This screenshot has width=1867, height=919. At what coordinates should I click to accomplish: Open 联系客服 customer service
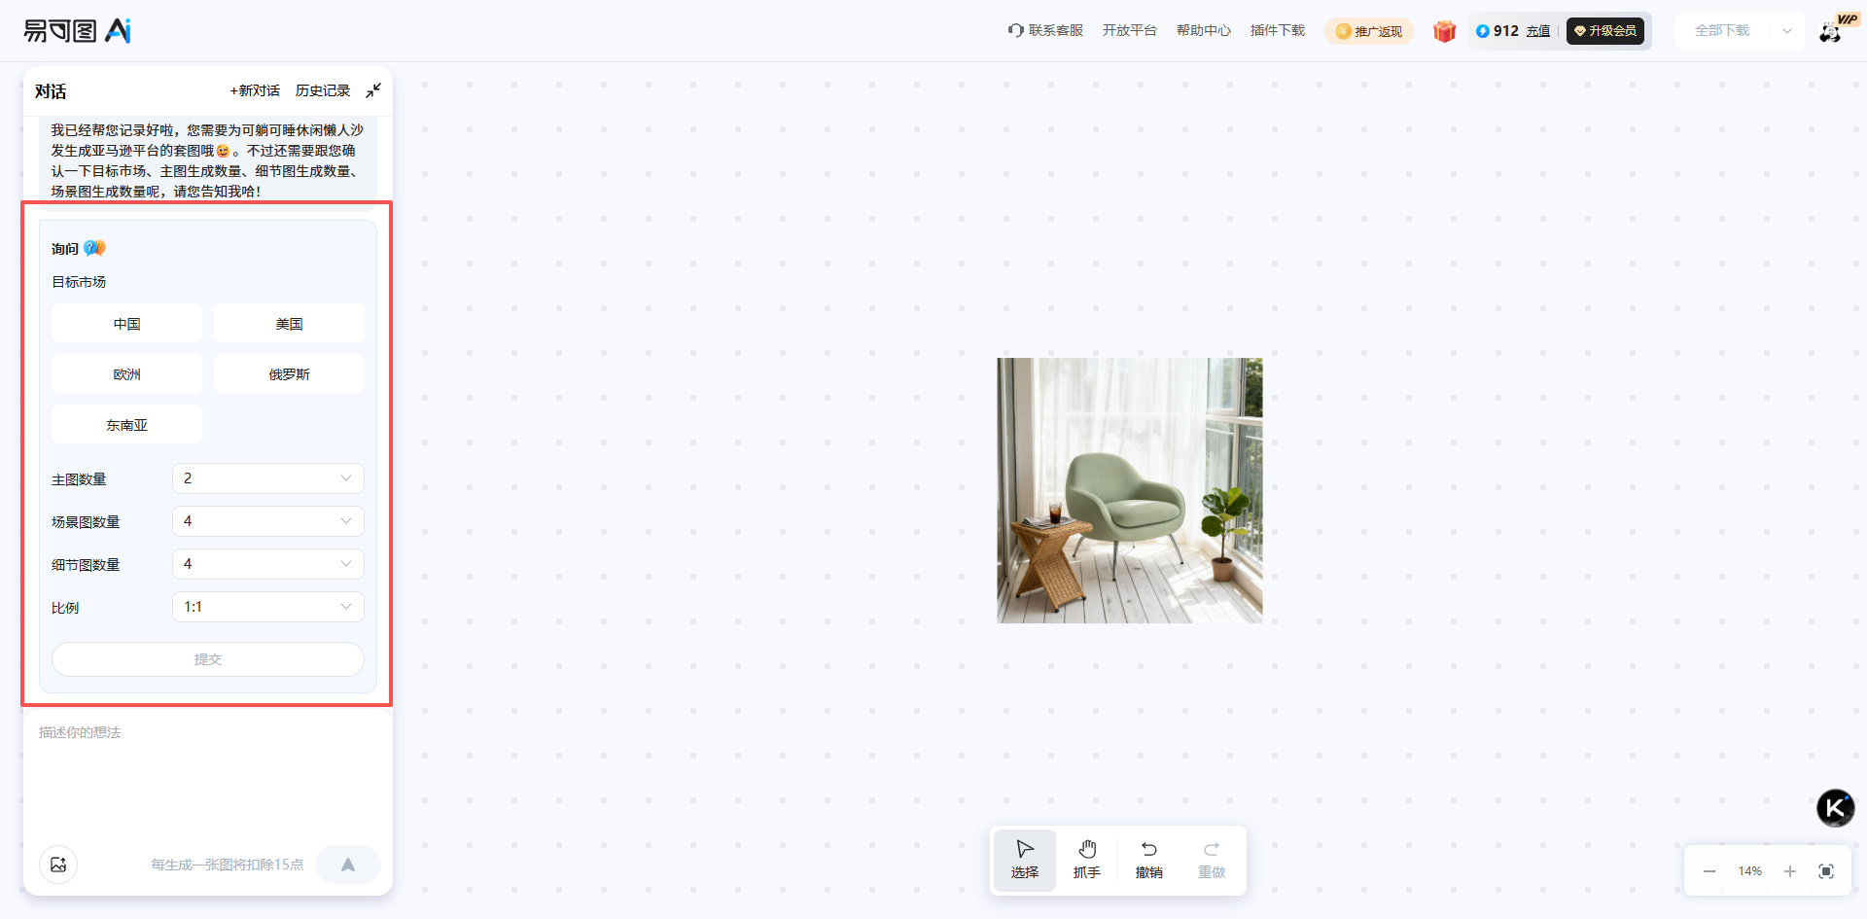click(x=1045, y=31)
